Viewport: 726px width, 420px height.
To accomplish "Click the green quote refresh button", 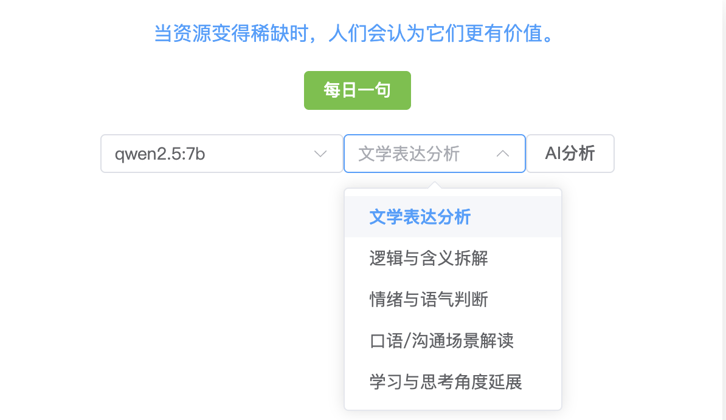I will (x=357, y=90).
